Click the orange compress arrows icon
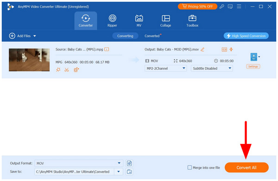Screen dimensions: 278x181 click(231, 50)
